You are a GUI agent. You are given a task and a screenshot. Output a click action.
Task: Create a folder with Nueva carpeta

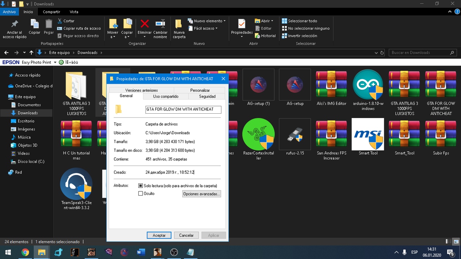point(179,29)
